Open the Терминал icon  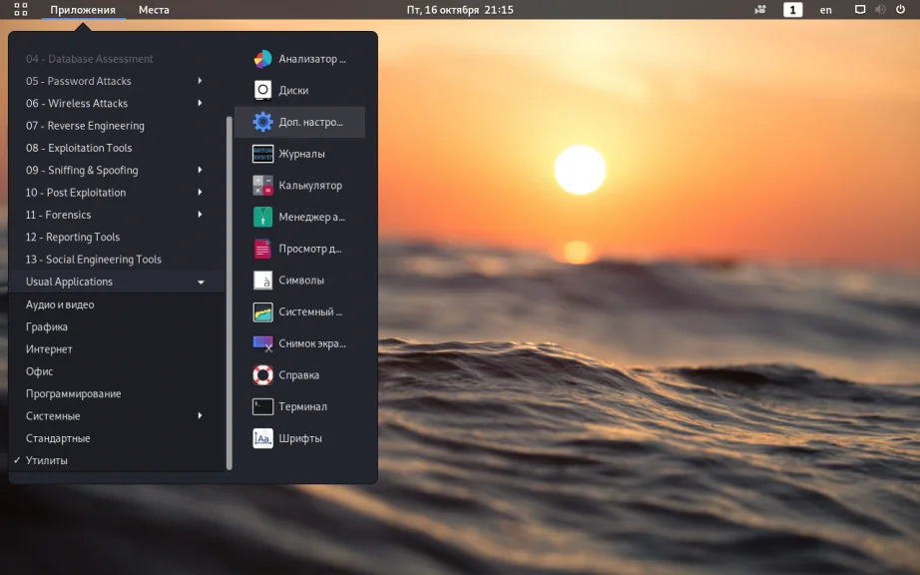[262, 406]
